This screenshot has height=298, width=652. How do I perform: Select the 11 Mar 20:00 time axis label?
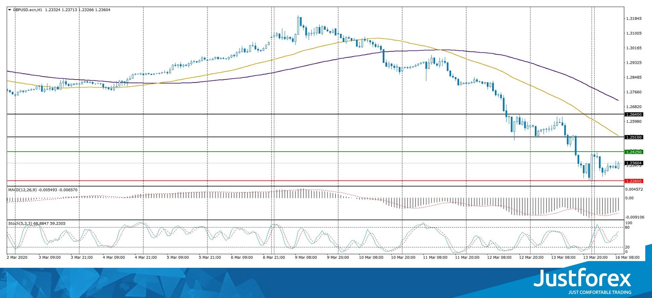[x=467, y=258]
